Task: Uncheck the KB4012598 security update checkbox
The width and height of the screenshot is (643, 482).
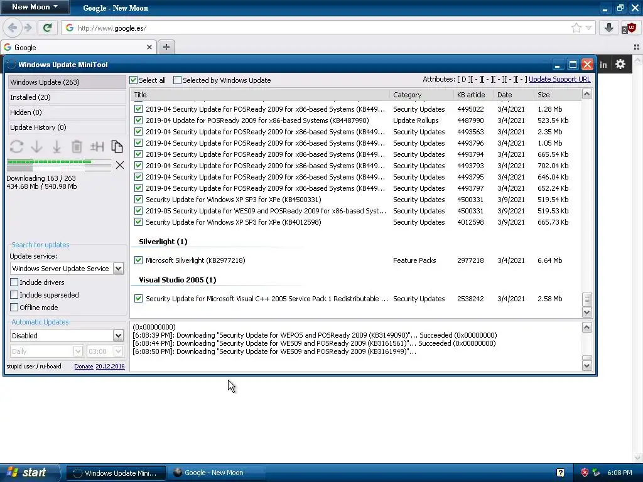Action: point(139,222)
